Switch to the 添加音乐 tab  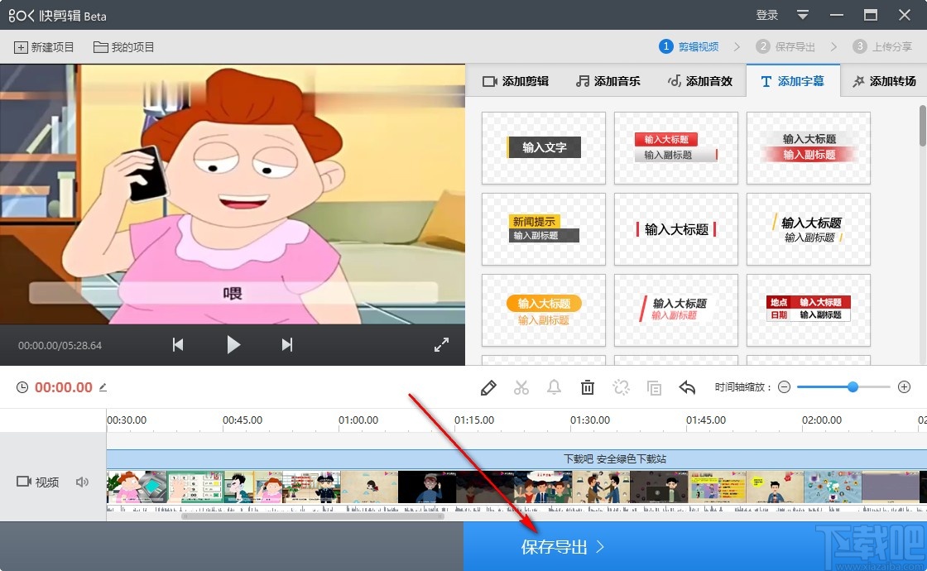point(608,81)
